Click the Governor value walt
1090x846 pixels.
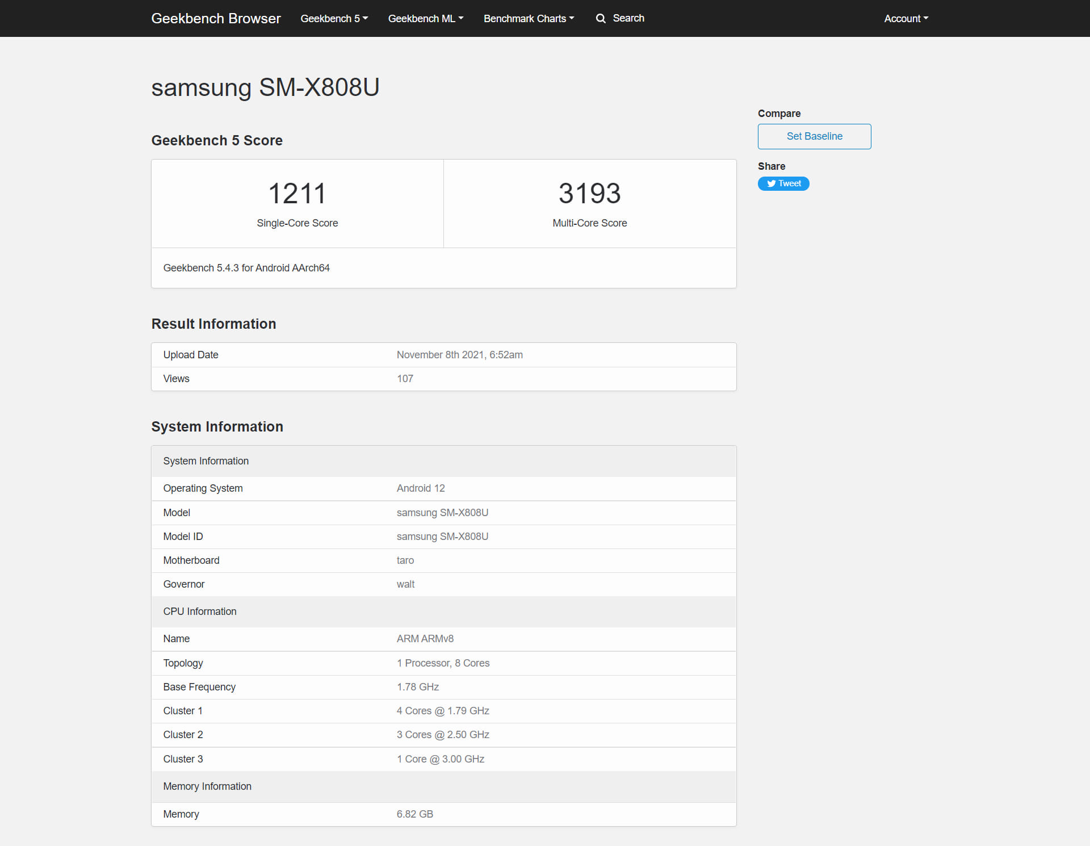405,584
